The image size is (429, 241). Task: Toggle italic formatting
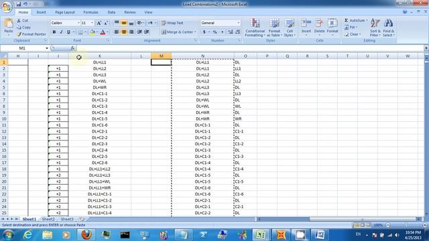[x=61, y=32]
